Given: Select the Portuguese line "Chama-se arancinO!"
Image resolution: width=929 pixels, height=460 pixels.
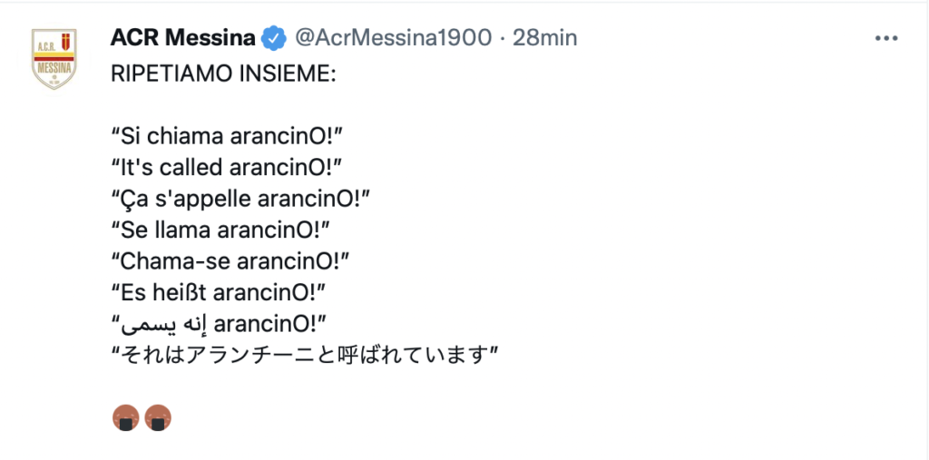Looking at the screenshot, I should [x=230, y=260].
